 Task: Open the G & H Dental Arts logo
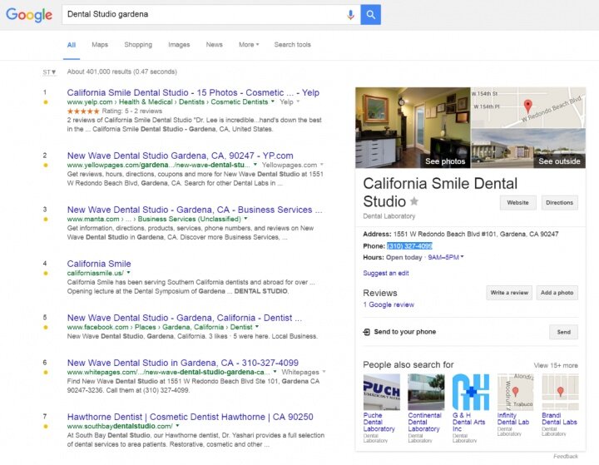tap(471, 392)
